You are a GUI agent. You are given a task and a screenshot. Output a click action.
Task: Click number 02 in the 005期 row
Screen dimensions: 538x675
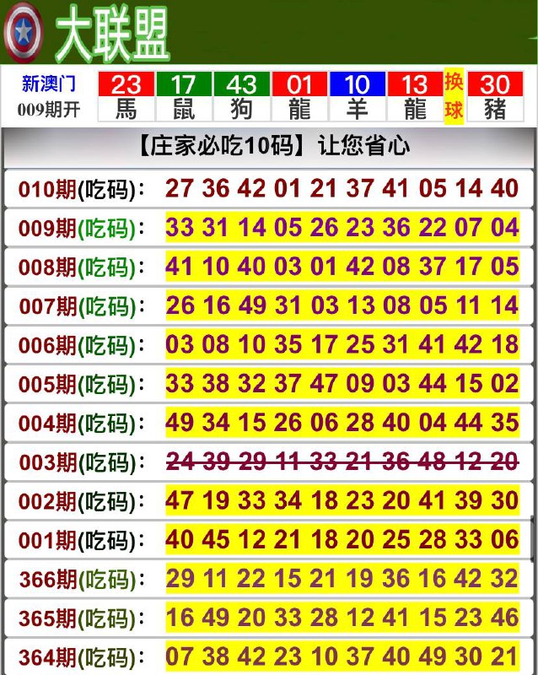point(505,383)
